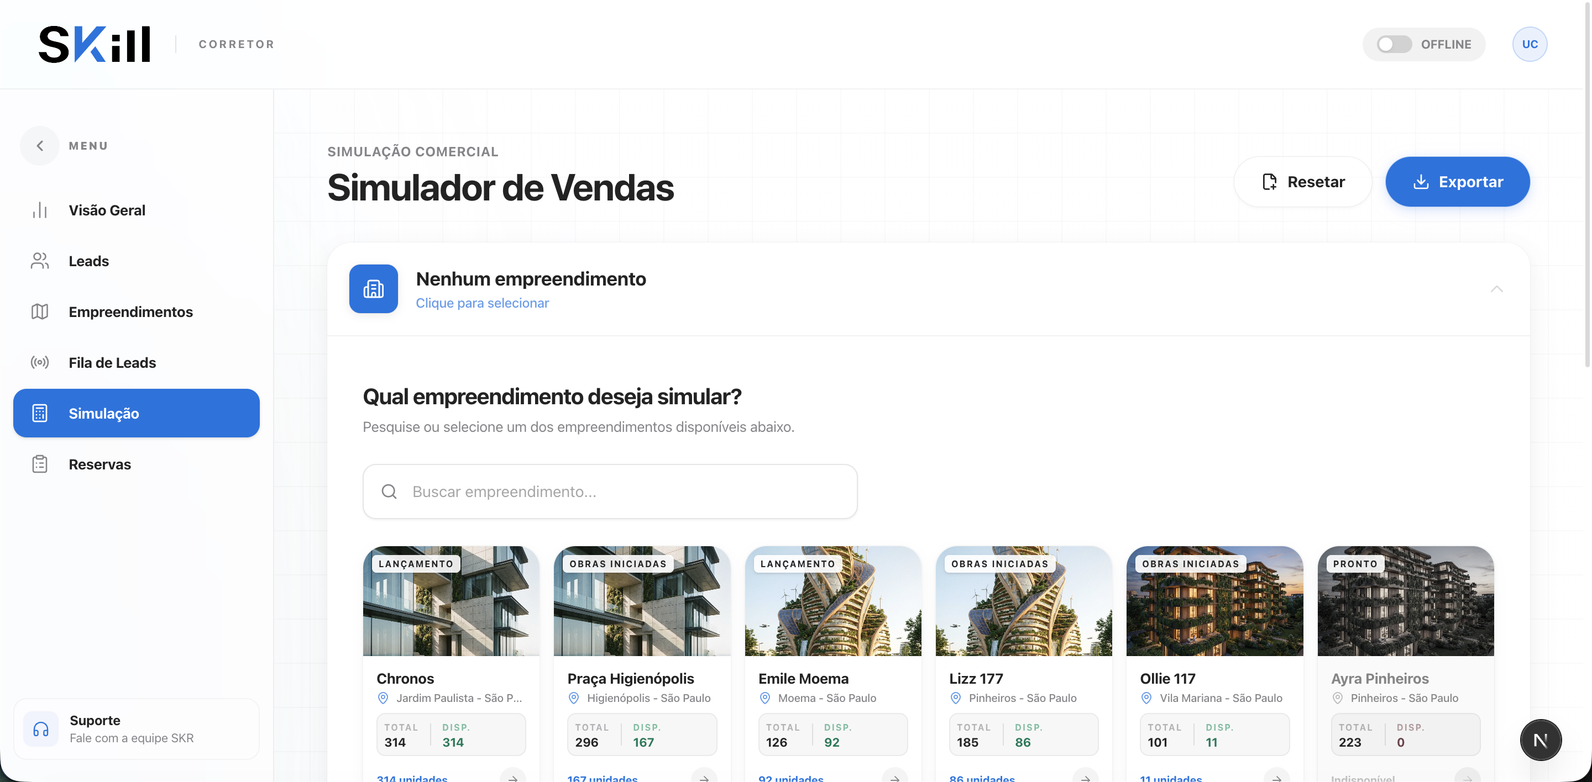Collapse the sidebar with the back chevron

click(x=40, y=146)
